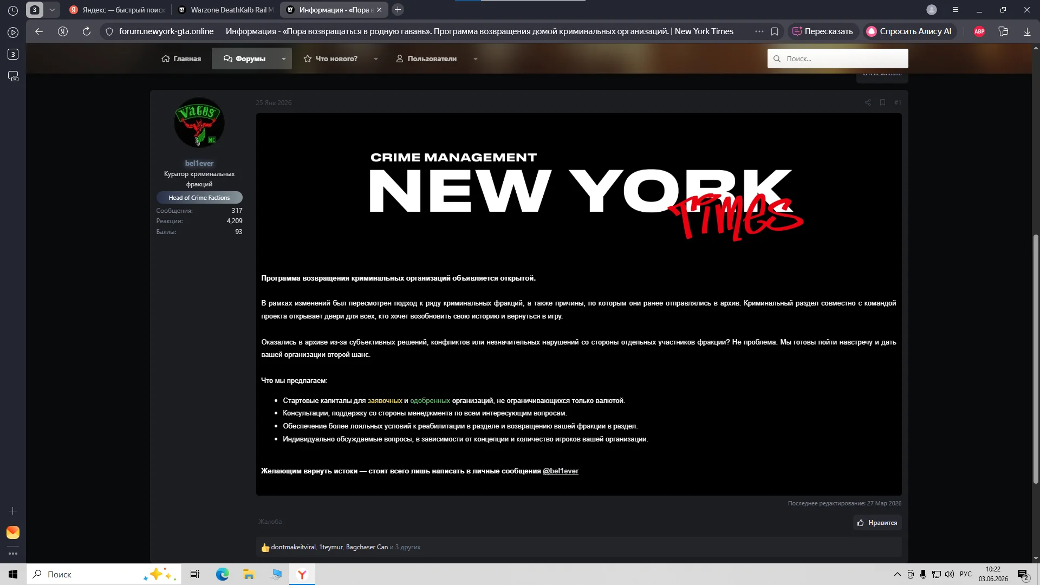Open volume control tray icon
The width and height of the screenshot is (1040, 585).
(x=950, y=574)
